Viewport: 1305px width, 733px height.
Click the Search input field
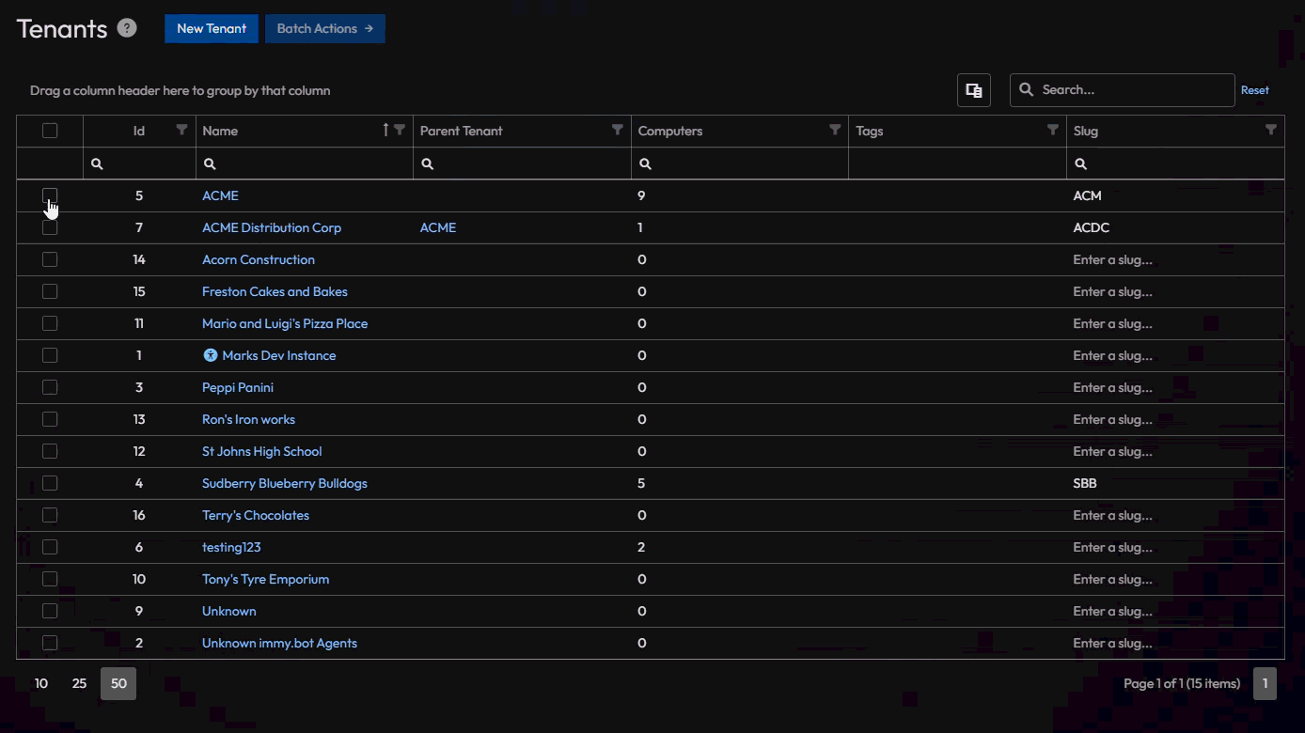click(1123, 90)
